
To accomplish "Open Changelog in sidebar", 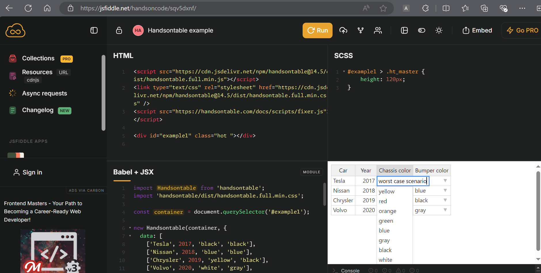I will pyautogui.click(x=38, y=110).
